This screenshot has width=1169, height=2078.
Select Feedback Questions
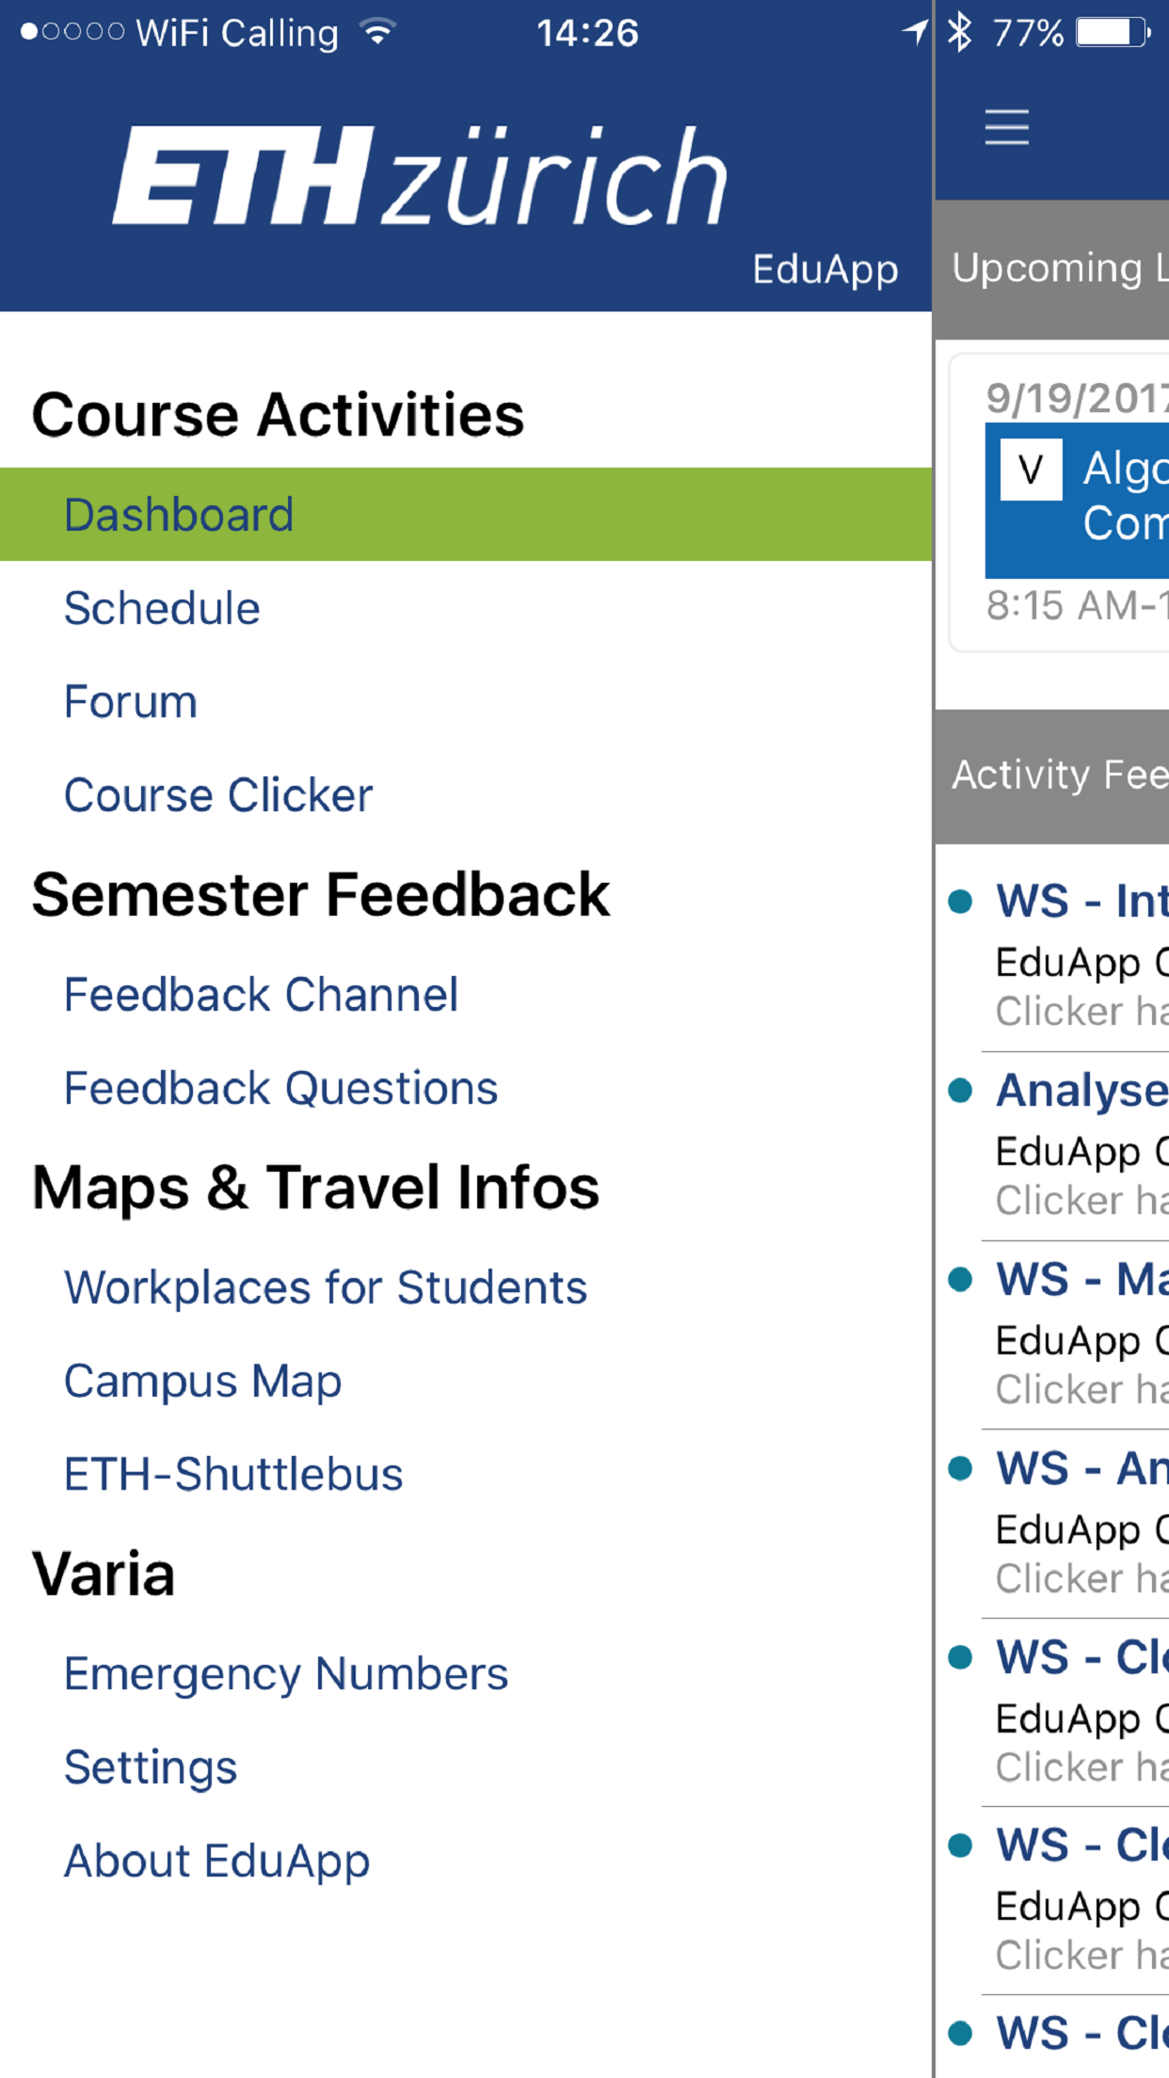click(x=280, y=1089)
